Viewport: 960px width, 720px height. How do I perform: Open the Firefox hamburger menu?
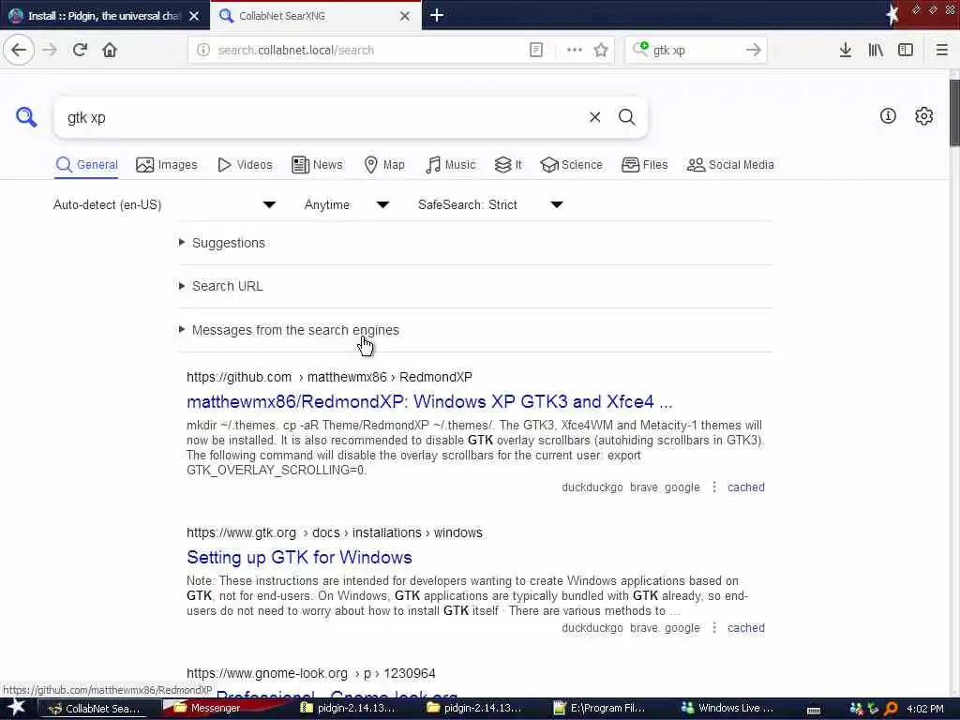(x=941, y=51)
